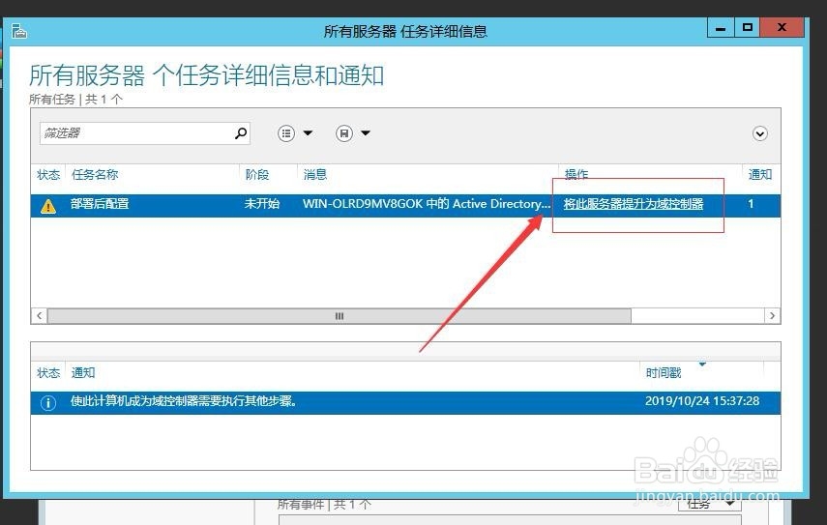Click the horizontal scrollbar right arrow
Viewport: 827px width, 525px height.
(772, 316)
